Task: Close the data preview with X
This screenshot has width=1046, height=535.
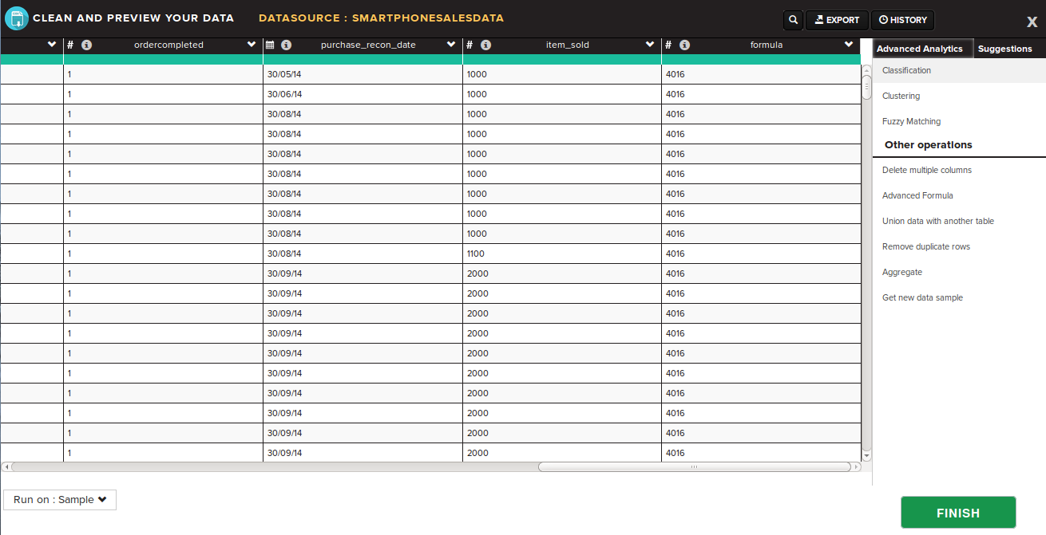Action: point(1032,22)
